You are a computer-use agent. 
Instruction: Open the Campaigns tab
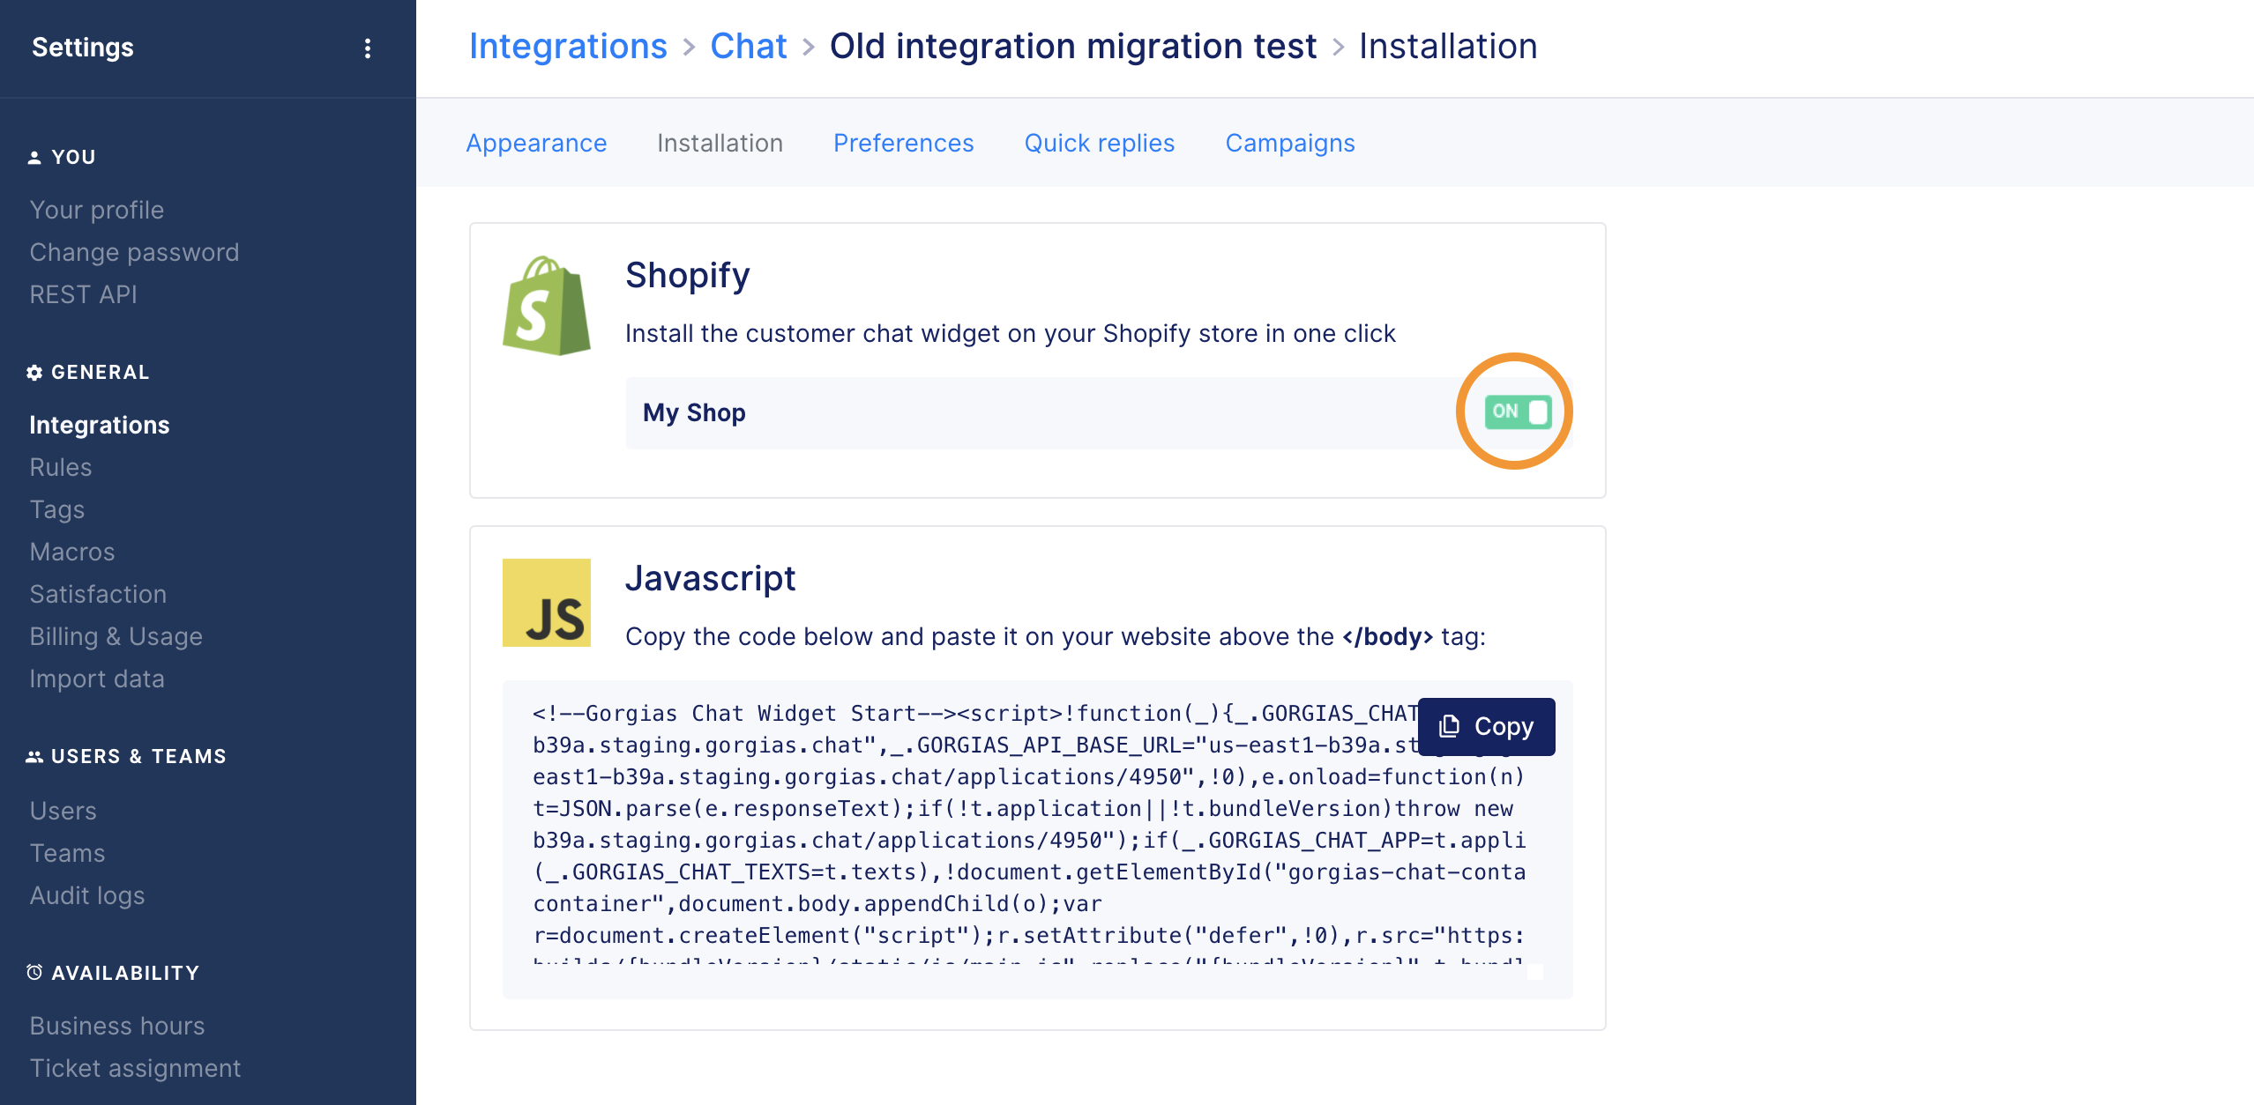[x=1289, y=143]
